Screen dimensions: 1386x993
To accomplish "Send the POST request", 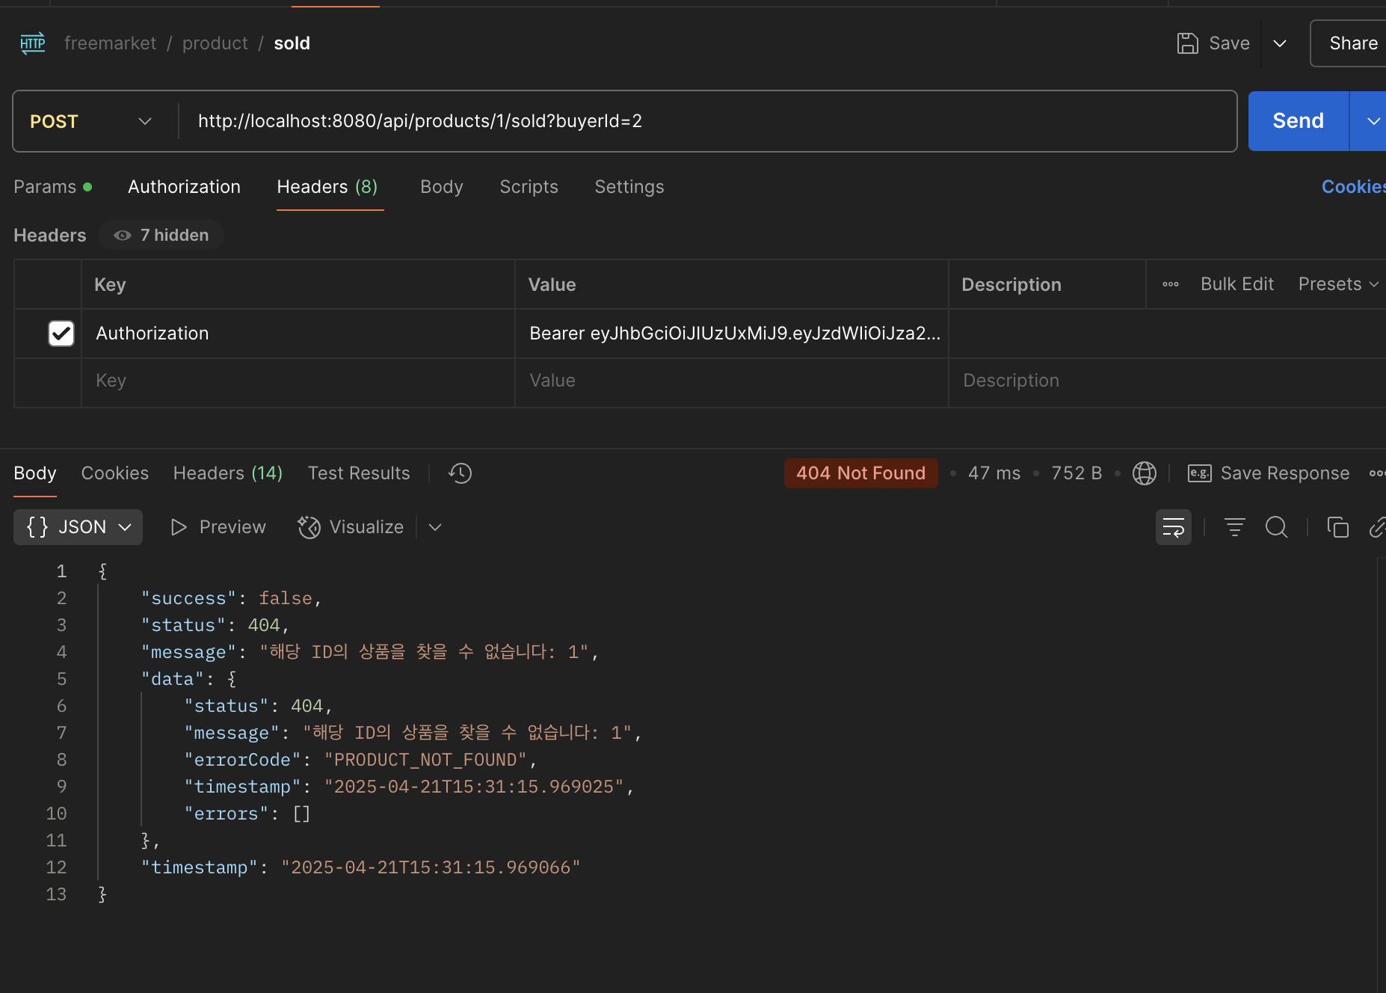I will tap(1299, 121).
